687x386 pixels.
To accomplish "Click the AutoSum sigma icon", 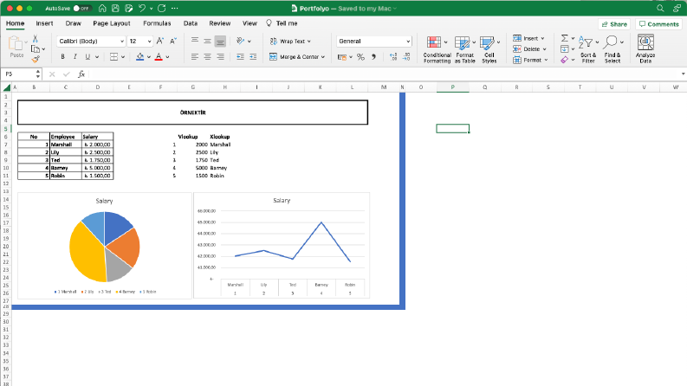I will click(x=565, y=38).
